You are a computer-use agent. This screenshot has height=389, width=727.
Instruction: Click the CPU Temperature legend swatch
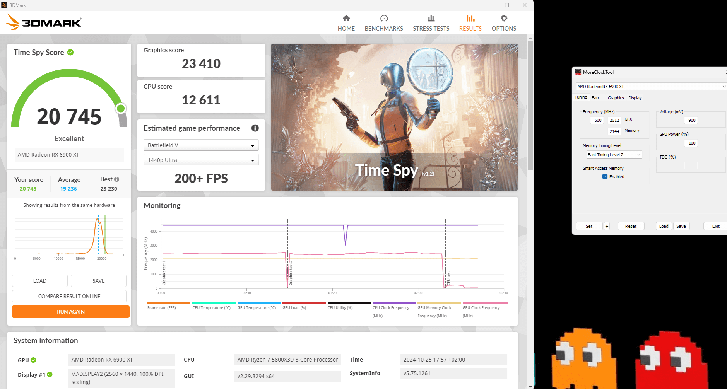214,302
